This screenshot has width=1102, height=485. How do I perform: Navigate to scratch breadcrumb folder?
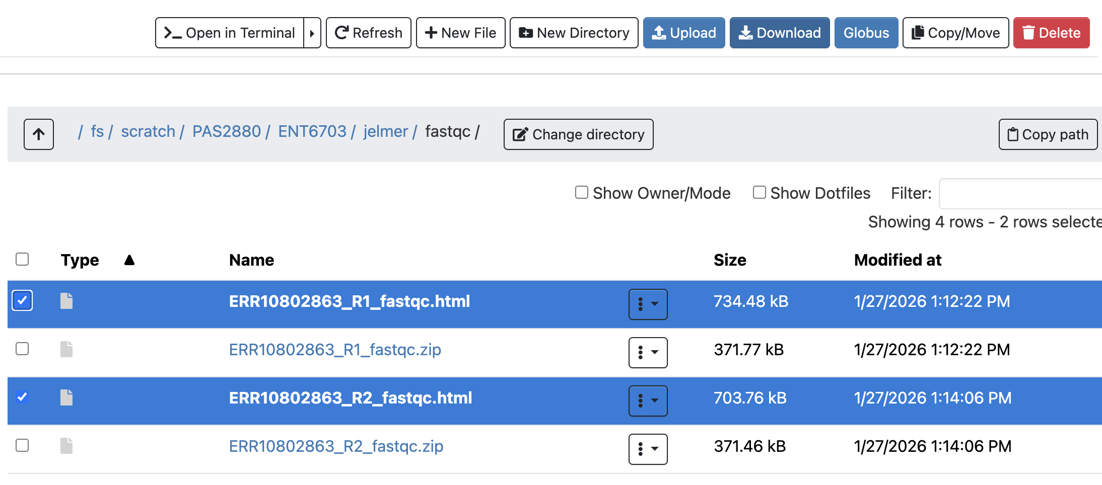148,131
